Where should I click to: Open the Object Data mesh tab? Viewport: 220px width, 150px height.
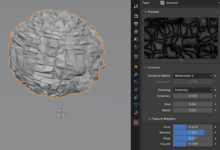(136, 105)
